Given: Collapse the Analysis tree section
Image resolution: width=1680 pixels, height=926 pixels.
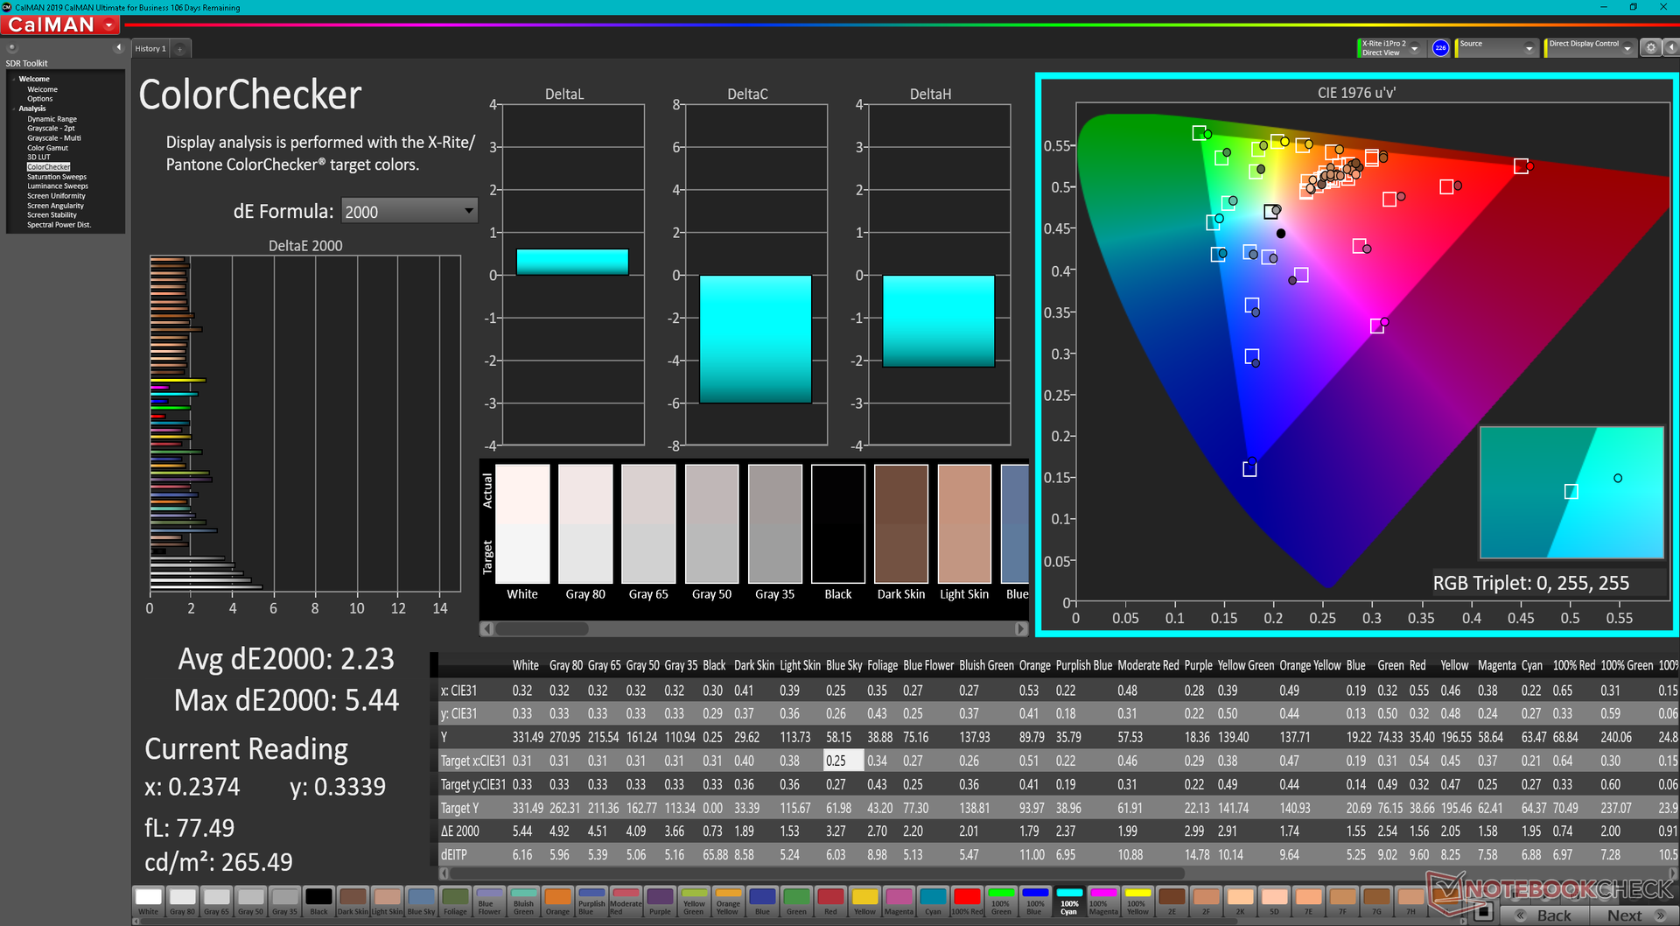Looking at the screenshot, I should tap(14, 109).
